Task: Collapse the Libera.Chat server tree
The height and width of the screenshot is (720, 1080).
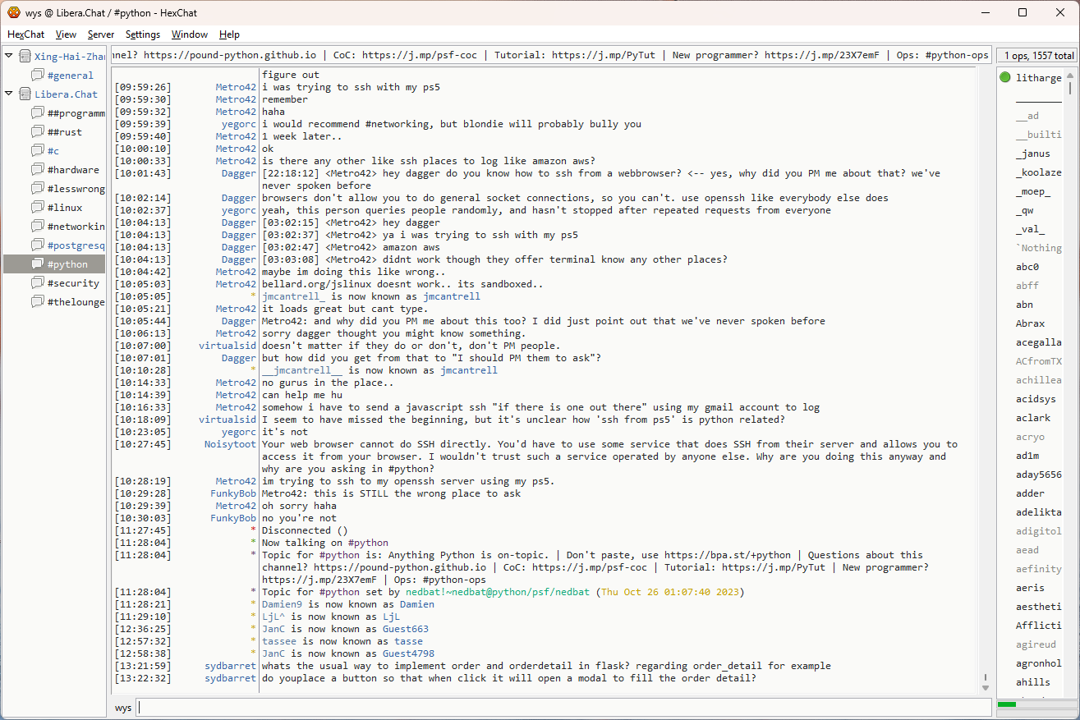Action: click(9, 94)
